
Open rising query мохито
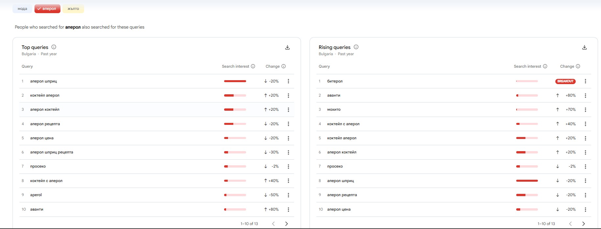click(x=334, y=109)
